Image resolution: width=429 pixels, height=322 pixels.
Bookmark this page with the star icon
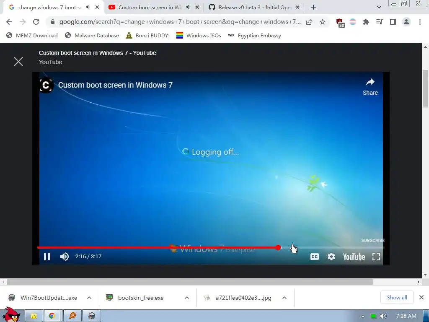[x=323, y=22]
